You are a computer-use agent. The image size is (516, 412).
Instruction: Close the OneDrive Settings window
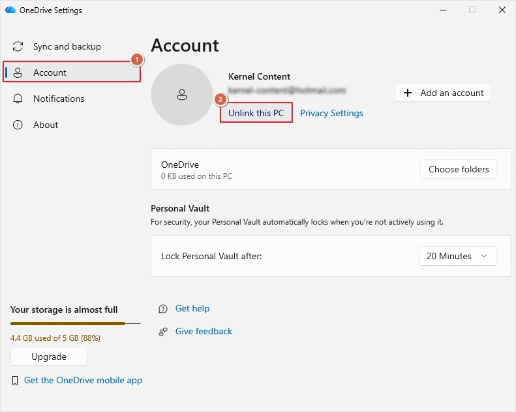[x=502, y=10]
